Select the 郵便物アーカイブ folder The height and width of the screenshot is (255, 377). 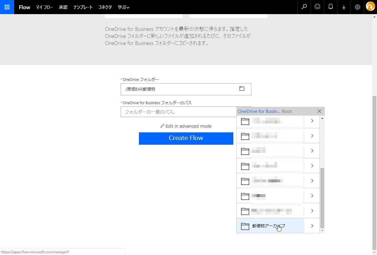tap(270, 226)
